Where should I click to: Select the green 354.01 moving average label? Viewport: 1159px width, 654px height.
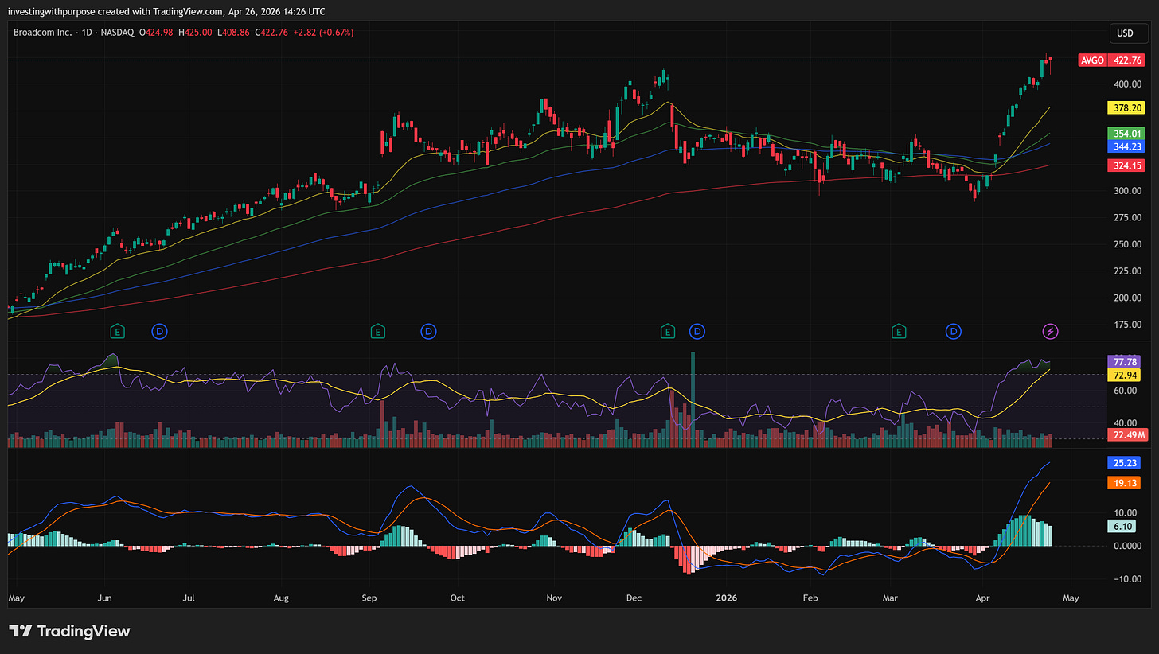[x=1126, y=134]
